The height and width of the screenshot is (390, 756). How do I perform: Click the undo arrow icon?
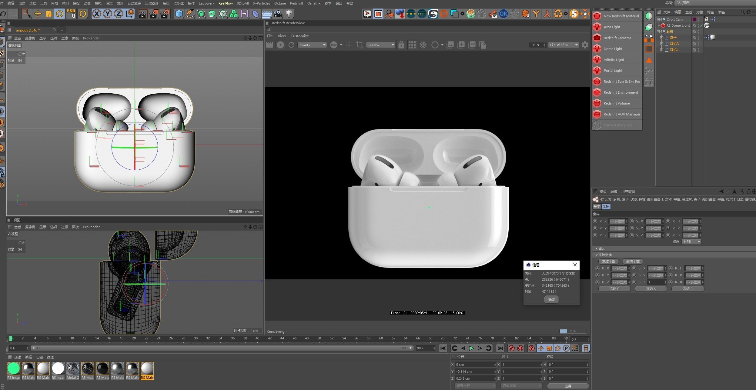3,14
